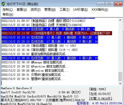Click the [在线:20/20/0] counter
The height and width of the screenshot is (105, 124).
[100, 94]
